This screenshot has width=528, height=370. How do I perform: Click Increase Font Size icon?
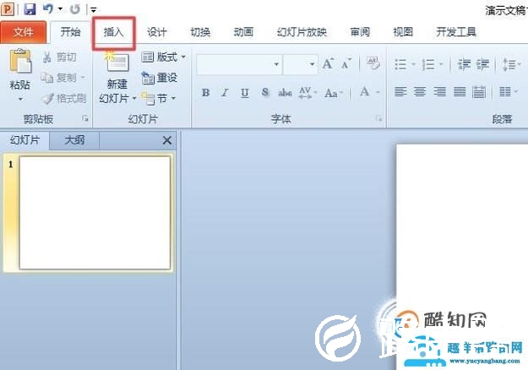click(x=328, y=64)
